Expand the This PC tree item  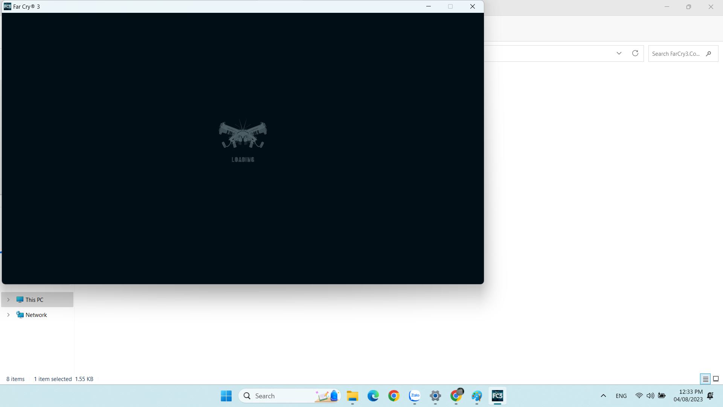(9, 300)
